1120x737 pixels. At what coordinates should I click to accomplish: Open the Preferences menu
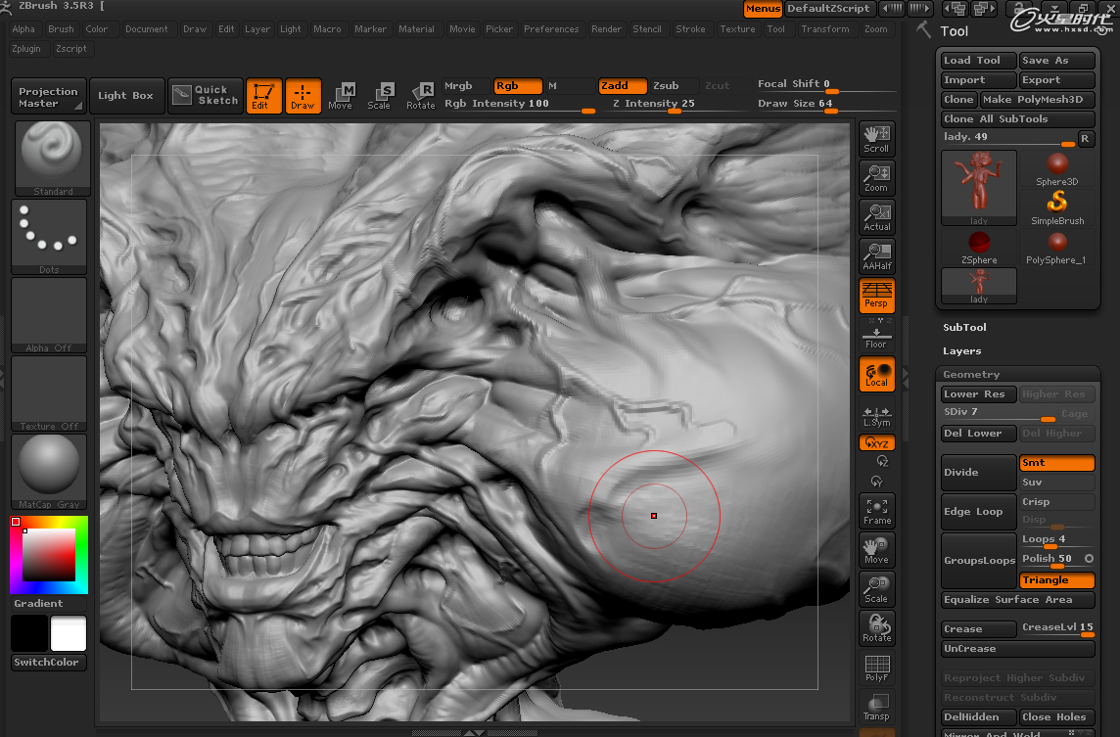[x=551, y=28]
